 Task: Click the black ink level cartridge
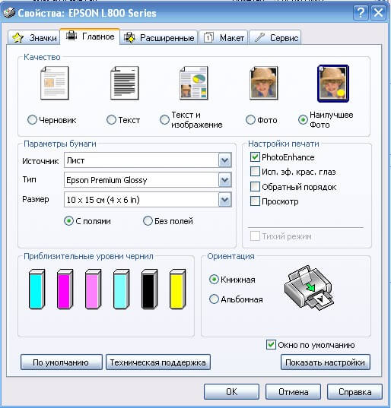pyautogui.click(x=150, y=289)
